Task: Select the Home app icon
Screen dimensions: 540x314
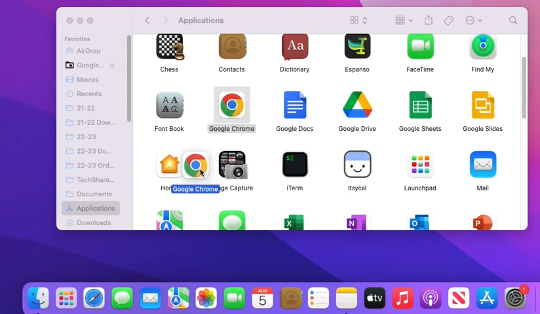Action: pyautogui.click(x=169, y=165)
